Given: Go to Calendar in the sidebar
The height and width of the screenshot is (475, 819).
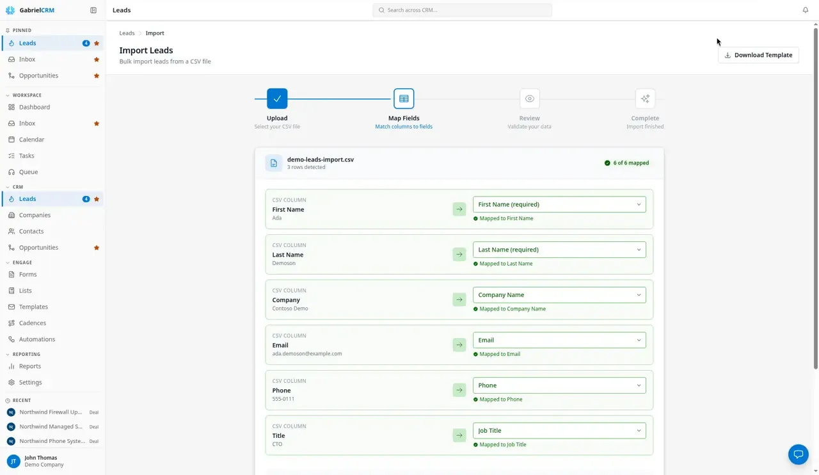Looking at the screenshot, I should [52, 140].
